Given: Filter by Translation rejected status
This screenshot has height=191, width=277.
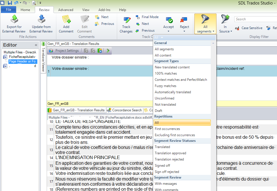Looking at the screenshot, I should pos(182,159).
